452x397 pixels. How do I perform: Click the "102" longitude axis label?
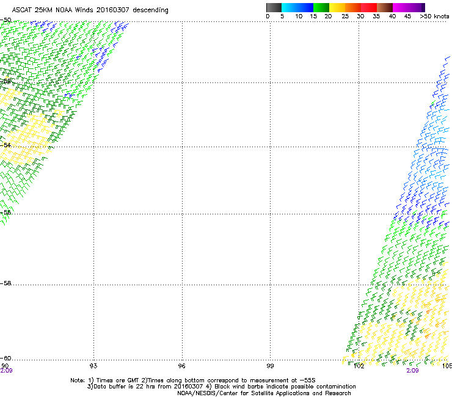click(359, 366)
